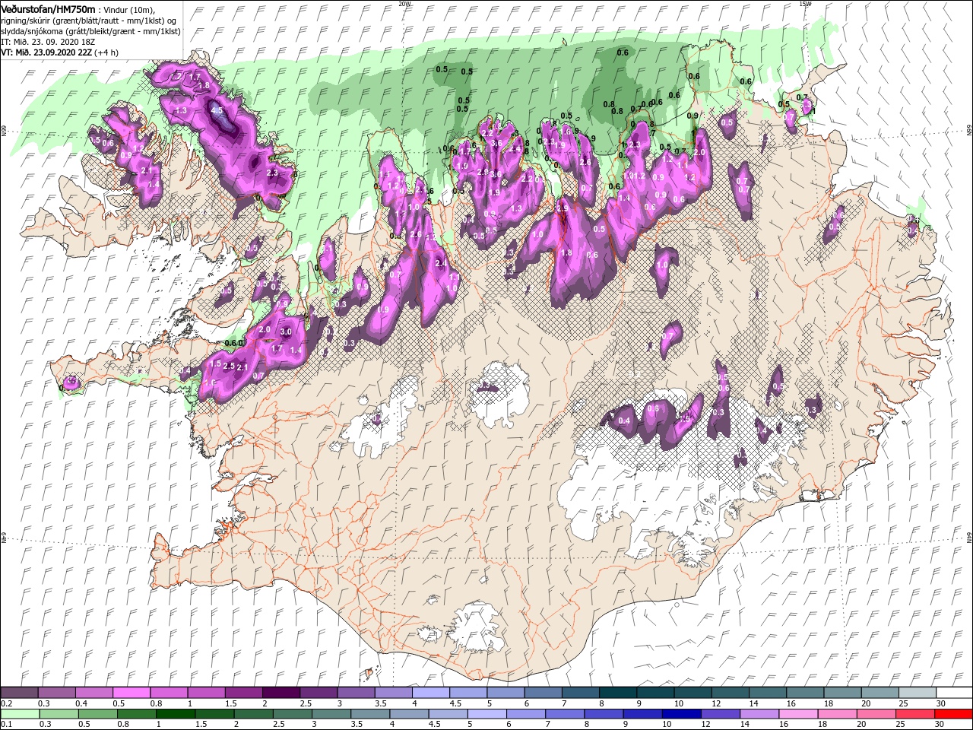The height and width of the screenshot is (730, 973).
Task: Pick the deep blue rain swatch between 10 and 12
Action: click(680, 714)
